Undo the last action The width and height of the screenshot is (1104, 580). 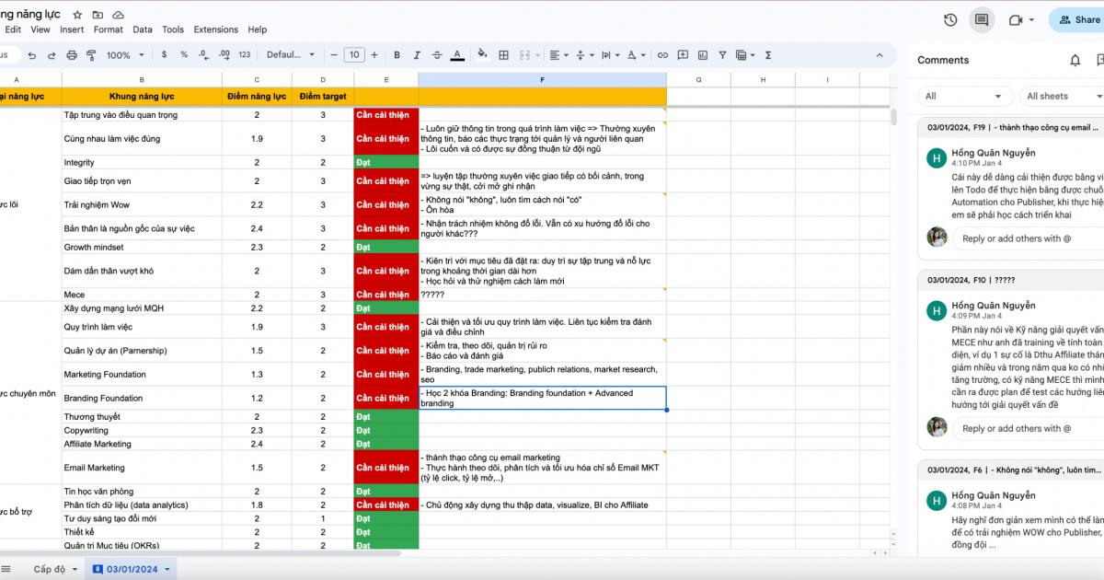(x=31, y=55)
